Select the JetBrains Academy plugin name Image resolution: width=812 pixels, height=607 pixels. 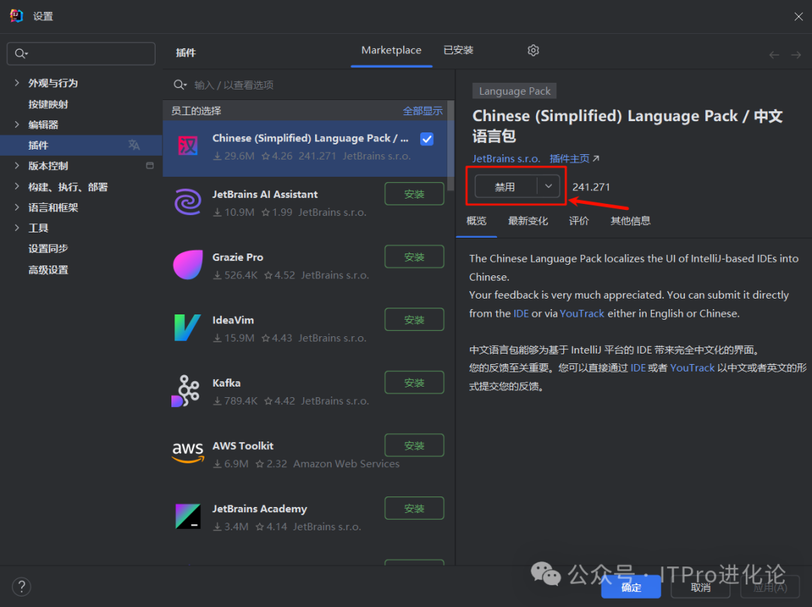pos(259,508)
